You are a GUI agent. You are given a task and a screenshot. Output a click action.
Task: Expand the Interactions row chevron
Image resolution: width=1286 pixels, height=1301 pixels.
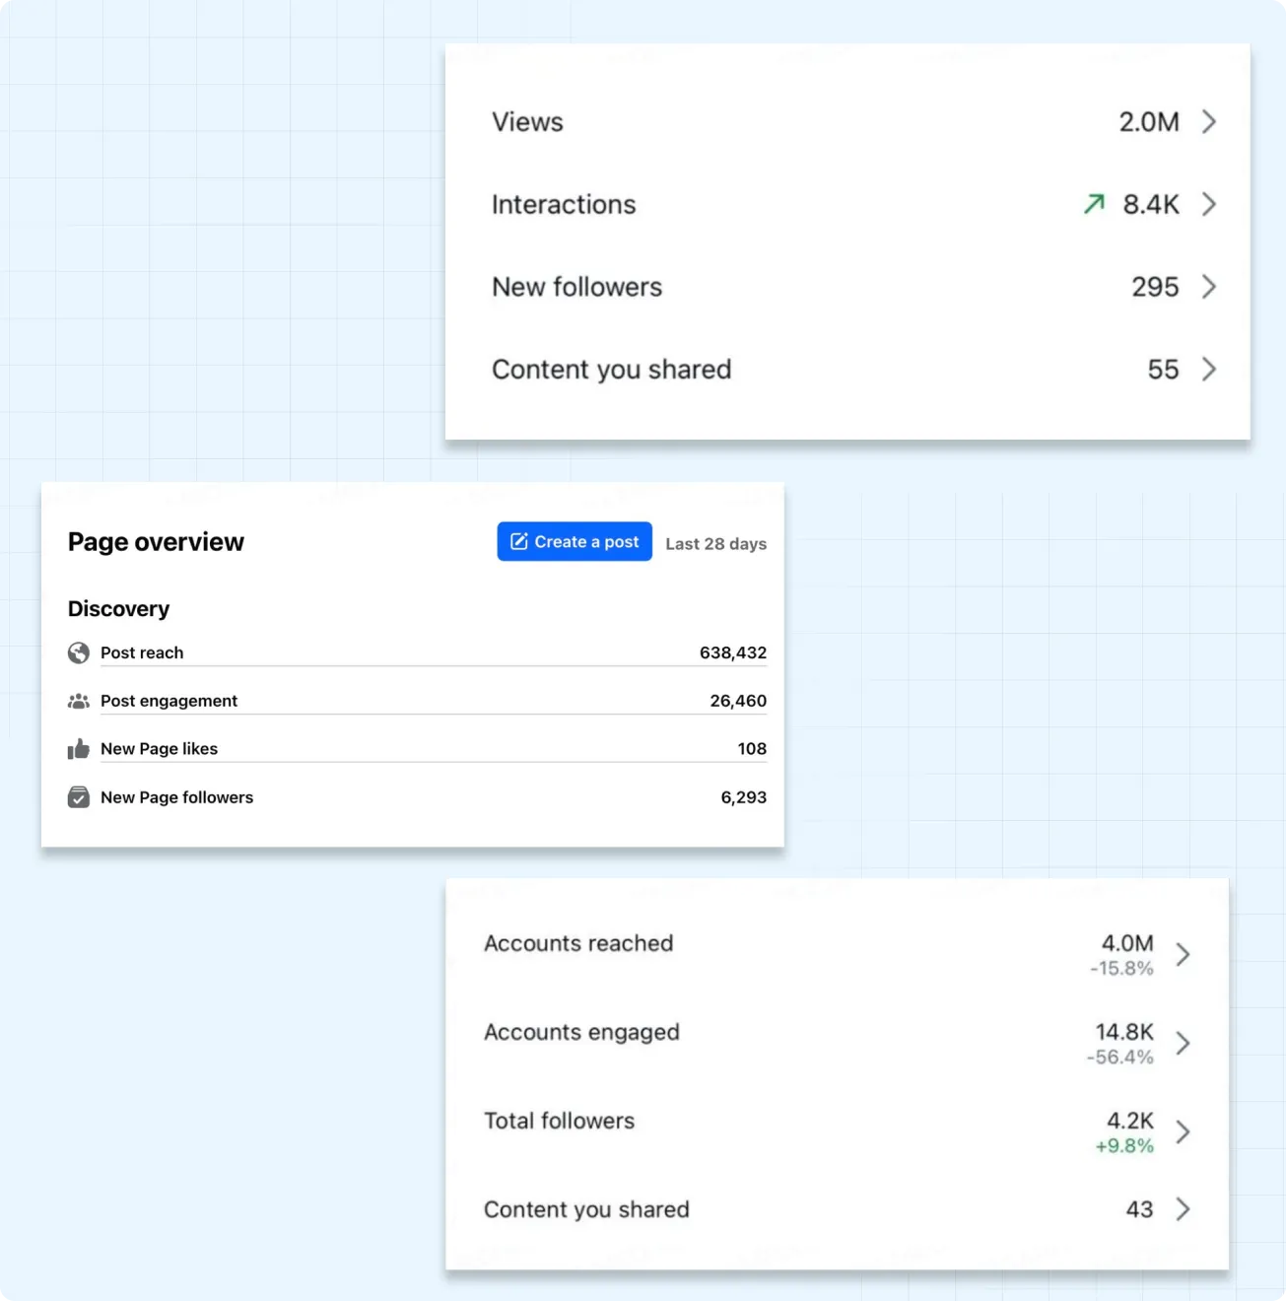(x=1209, y=204)
